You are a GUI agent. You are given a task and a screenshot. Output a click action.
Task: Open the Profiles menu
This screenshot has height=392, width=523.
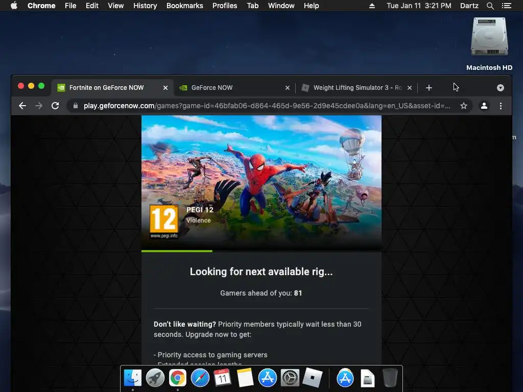225,6
